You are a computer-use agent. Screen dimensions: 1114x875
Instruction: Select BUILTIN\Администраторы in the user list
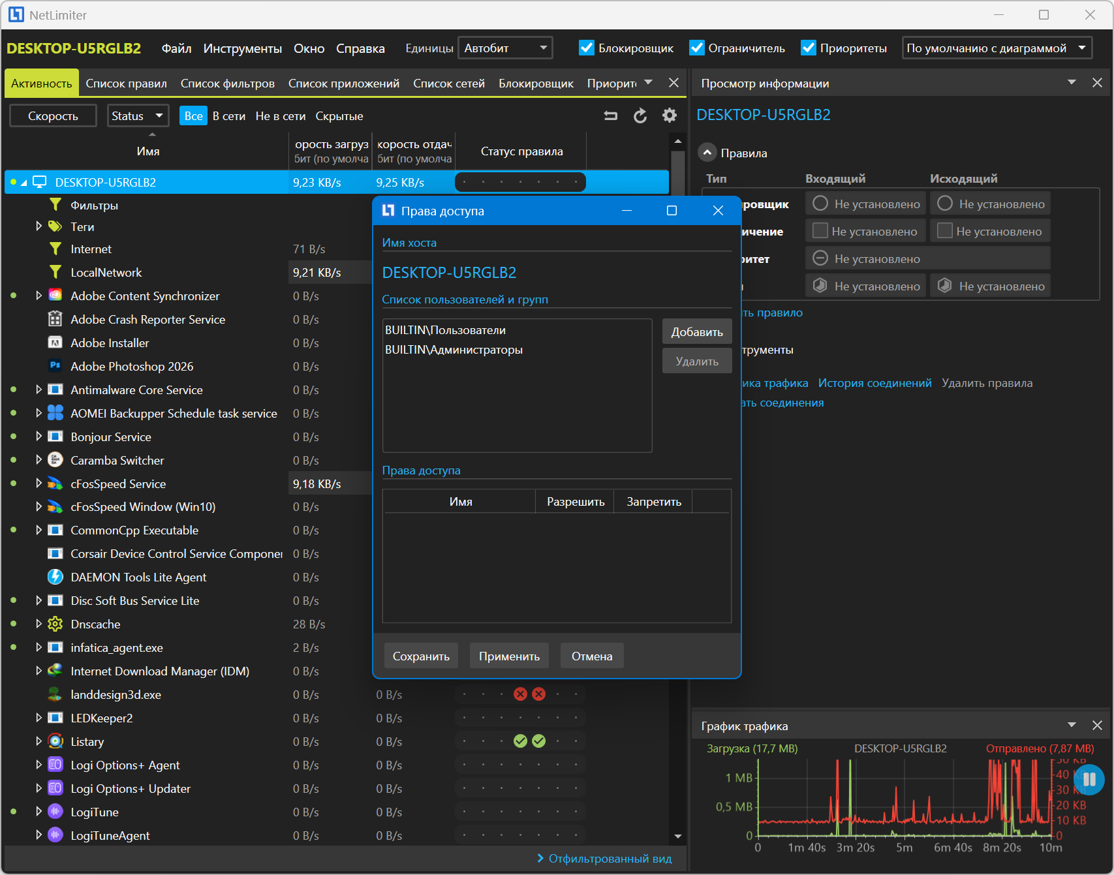454,350
